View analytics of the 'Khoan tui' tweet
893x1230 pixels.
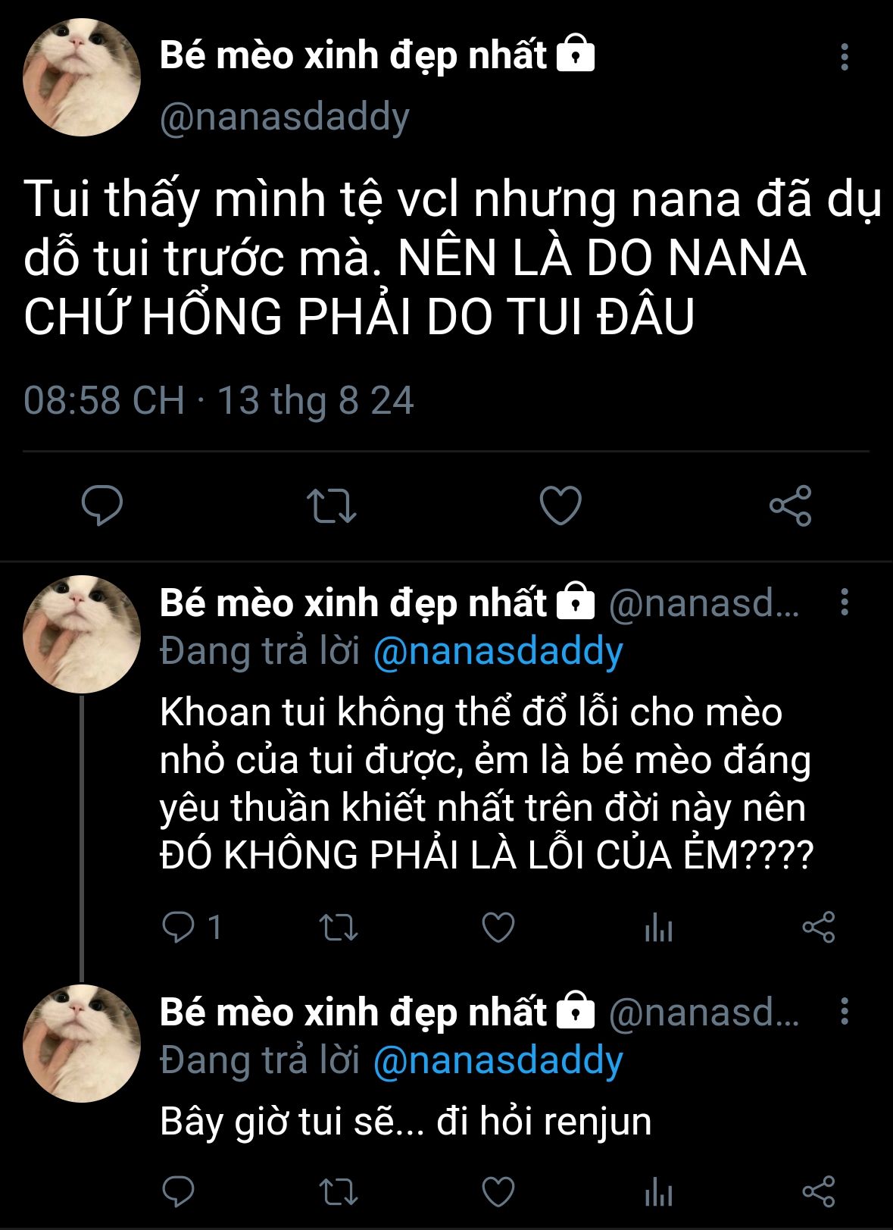tap(658, 927)
